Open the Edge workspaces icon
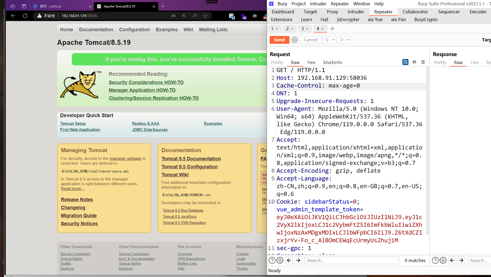Image resolution: width=491 pixels, height=277 pixels. [13, 6]
